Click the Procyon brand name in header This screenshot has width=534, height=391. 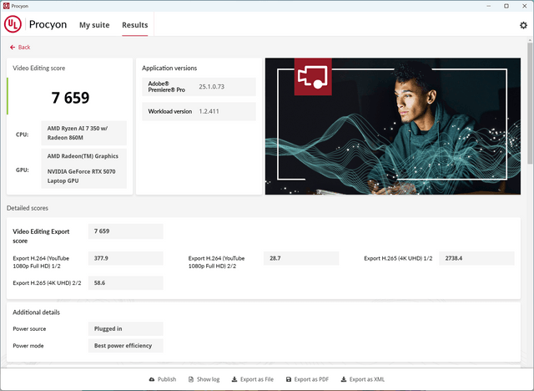[48, 24]
